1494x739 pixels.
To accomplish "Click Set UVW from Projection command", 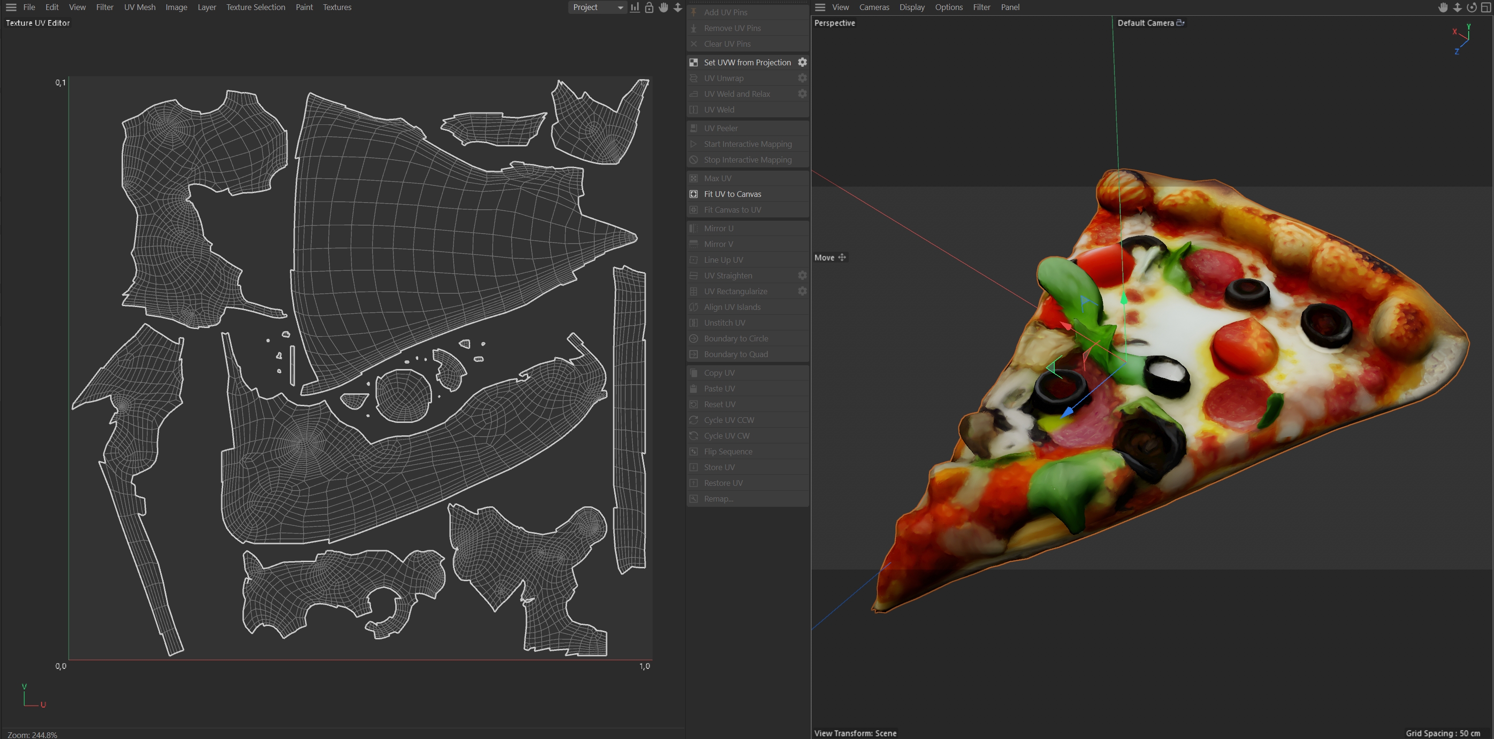I will pos(747,62).
